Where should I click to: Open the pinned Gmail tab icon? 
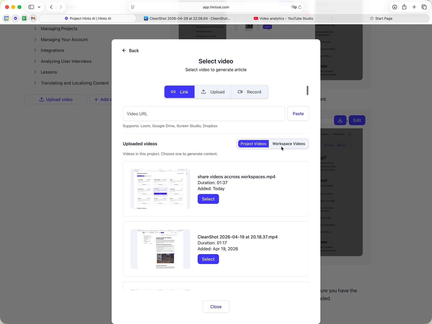pyautogui.click(x=33, y=18)
